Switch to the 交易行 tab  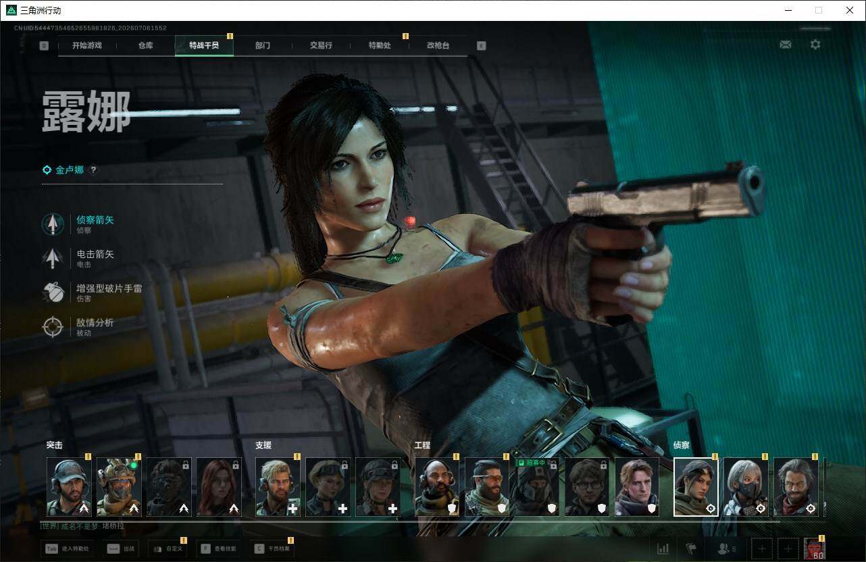click(321, 45)
